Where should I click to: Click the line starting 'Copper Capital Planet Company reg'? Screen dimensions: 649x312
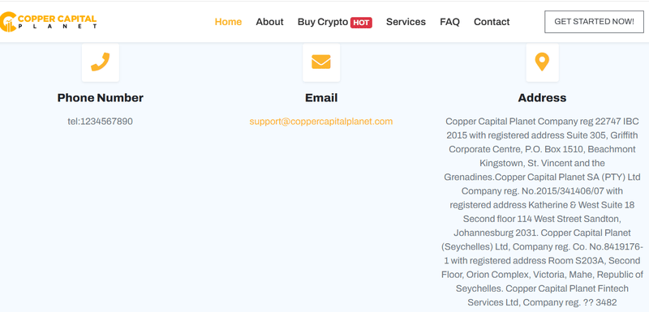tap(542, 122)
